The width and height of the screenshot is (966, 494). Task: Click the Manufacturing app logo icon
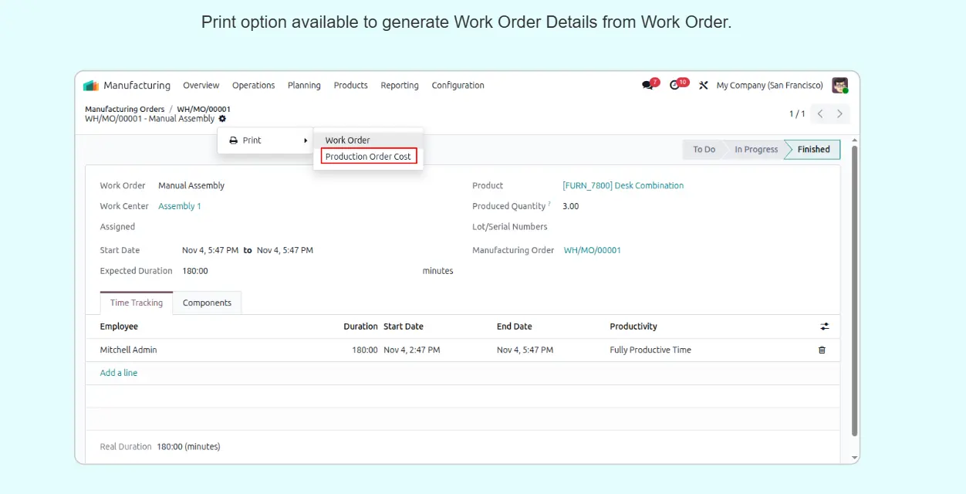(91, 86)
